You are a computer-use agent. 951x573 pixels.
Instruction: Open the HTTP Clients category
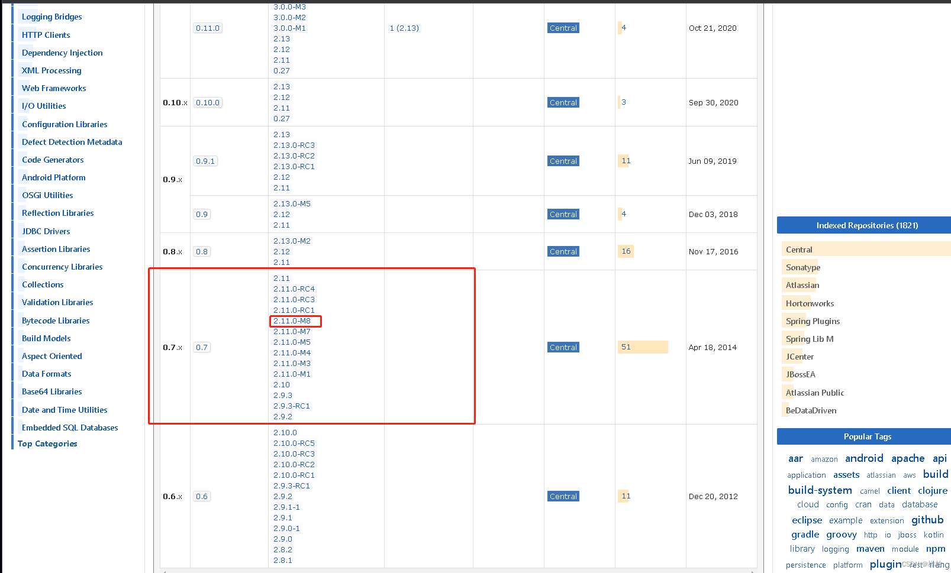(x=46, y=35)
